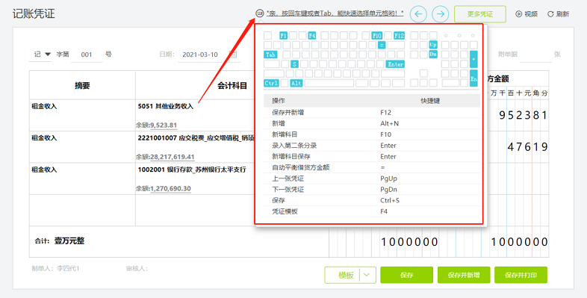Open the date calendar picker icon
This screenshot has width=587, height=298.
coord(233,55)
